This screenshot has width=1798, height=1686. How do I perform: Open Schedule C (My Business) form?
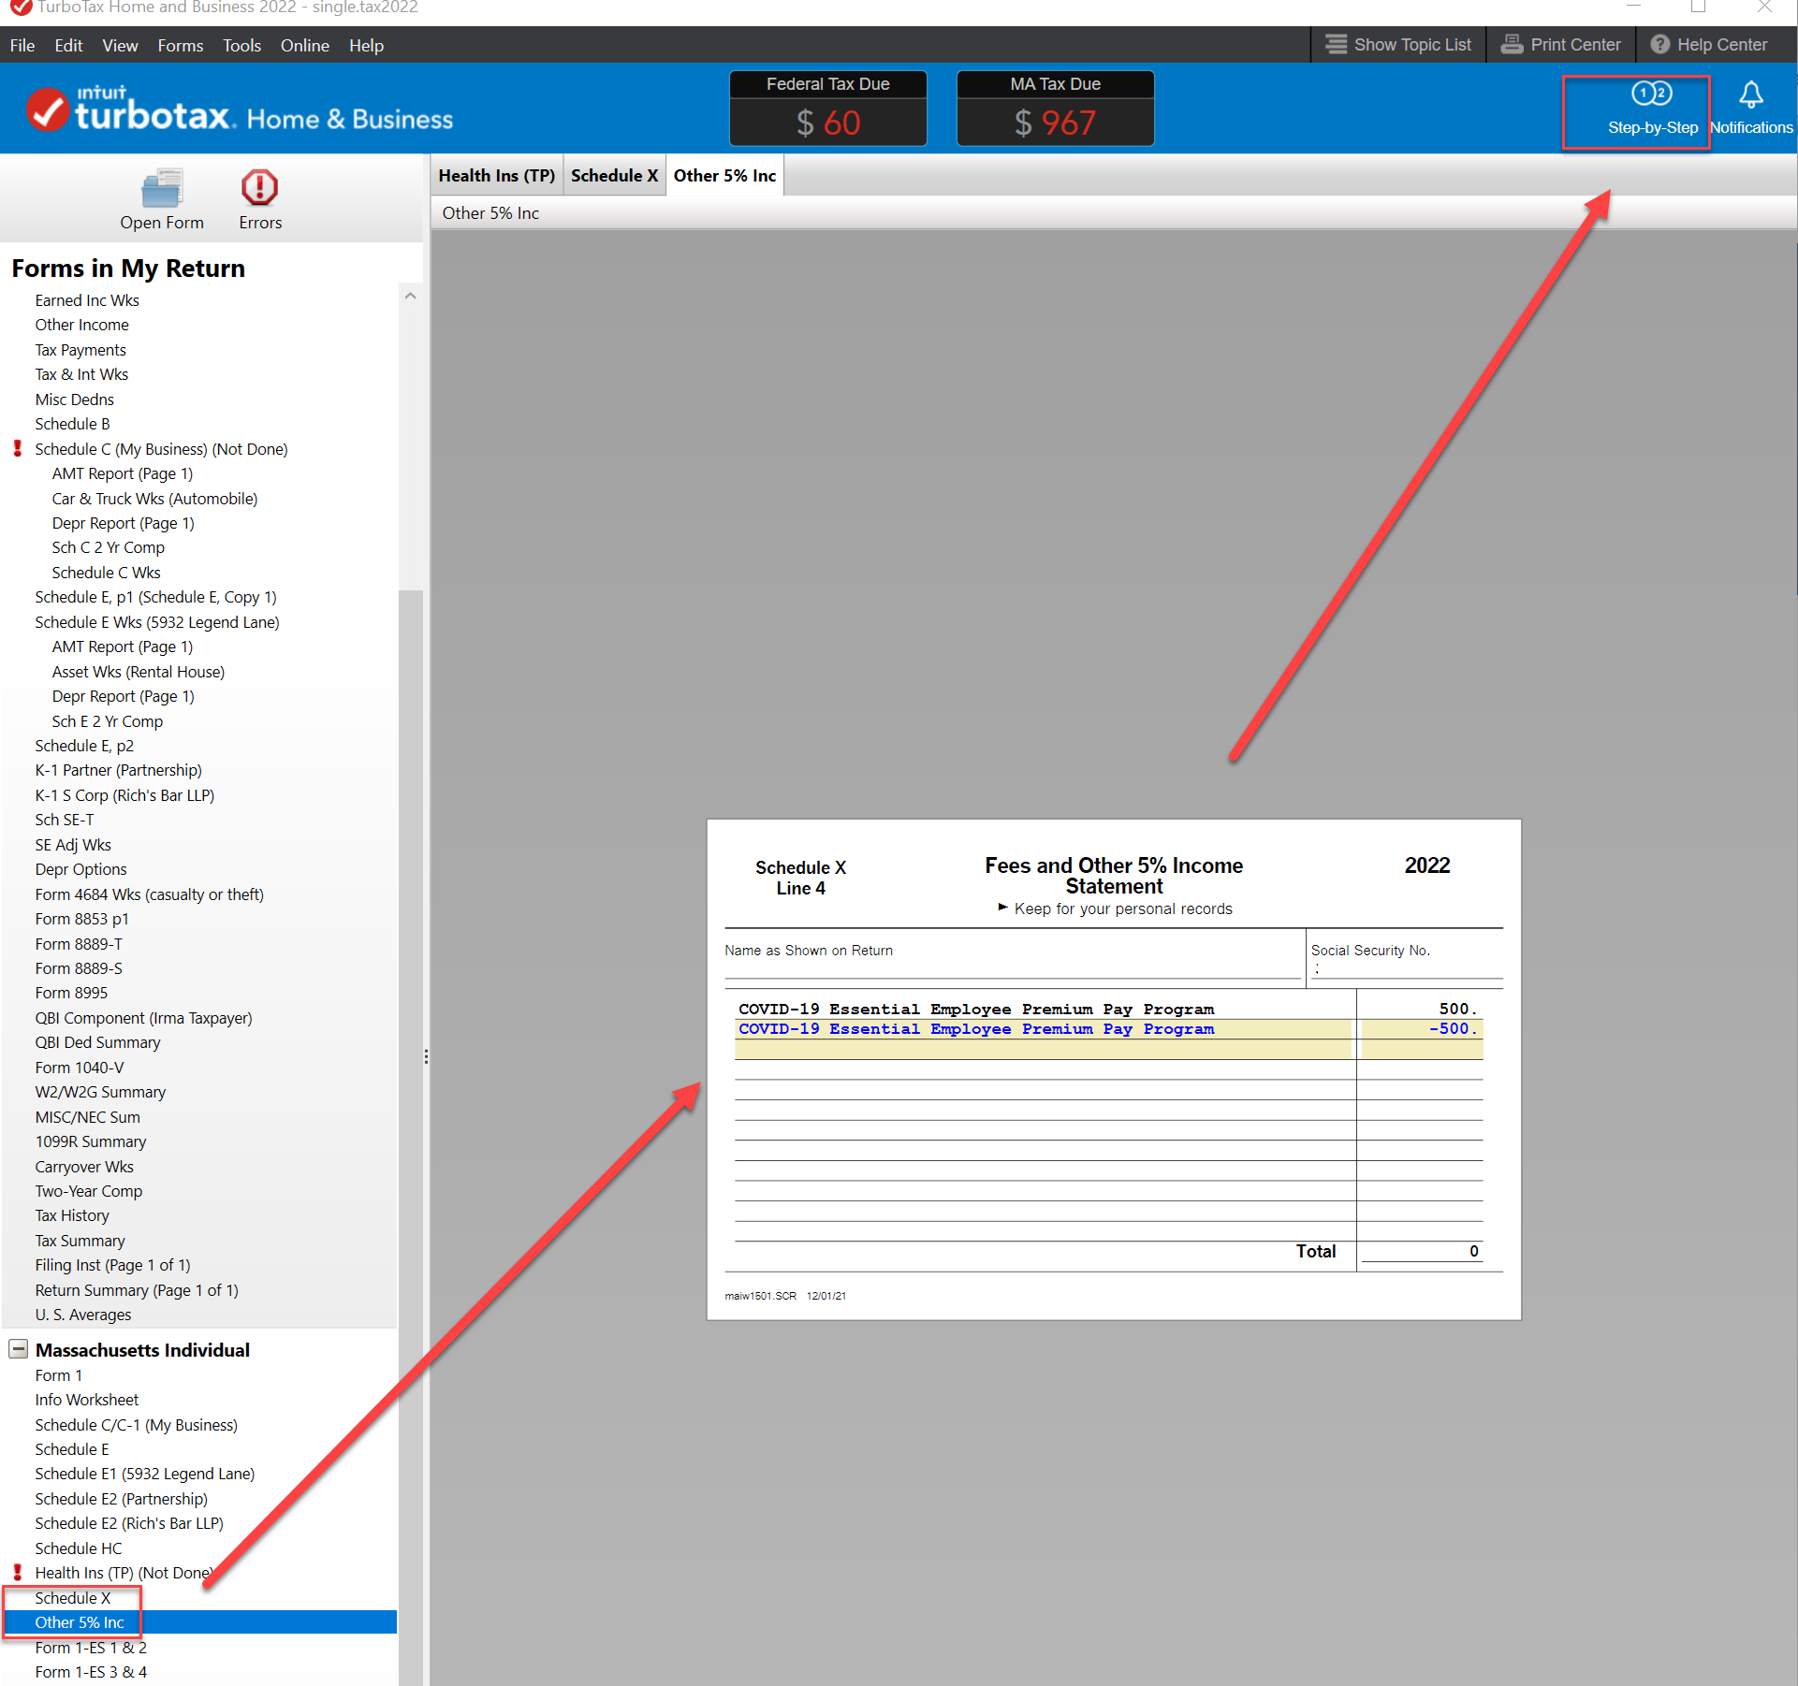(161, 449)
